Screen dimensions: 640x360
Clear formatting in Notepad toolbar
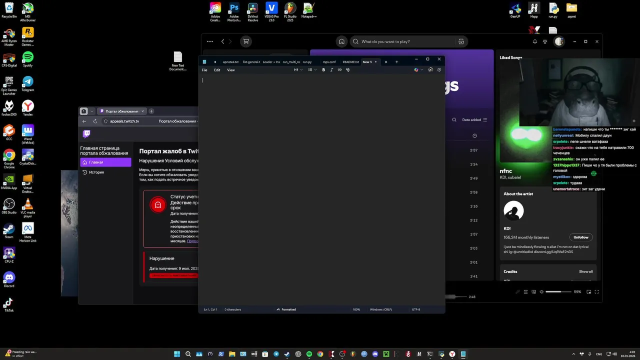347,70
